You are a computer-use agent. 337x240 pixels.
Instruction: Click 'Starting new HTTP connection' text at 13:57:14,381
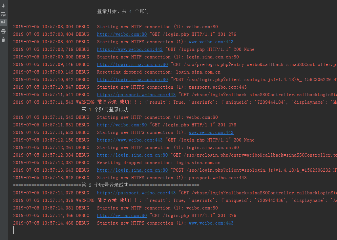click(134, 208)
